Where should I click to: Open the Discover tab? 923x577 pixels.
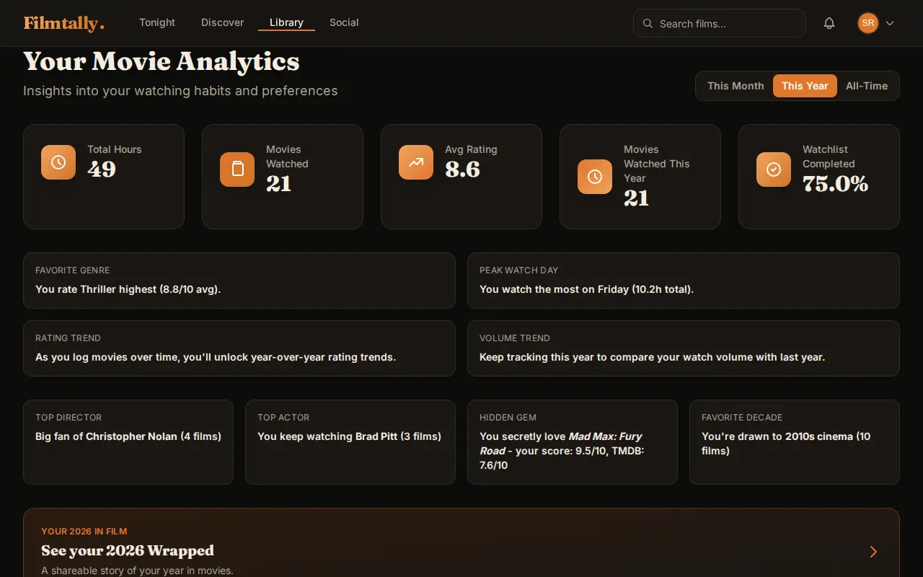pyautogui.click(x=222, y=22)
